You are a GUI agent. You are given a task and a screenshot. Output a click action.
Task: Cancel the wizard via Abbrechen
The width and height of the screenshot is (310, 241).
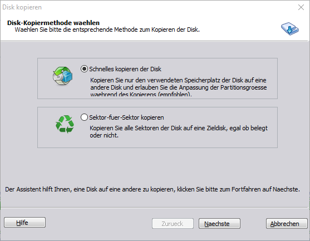pyautogui.click(x=287, y=224)
